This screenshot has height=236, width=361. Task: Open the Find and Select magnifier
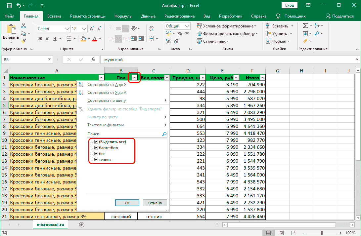(317, 33)
